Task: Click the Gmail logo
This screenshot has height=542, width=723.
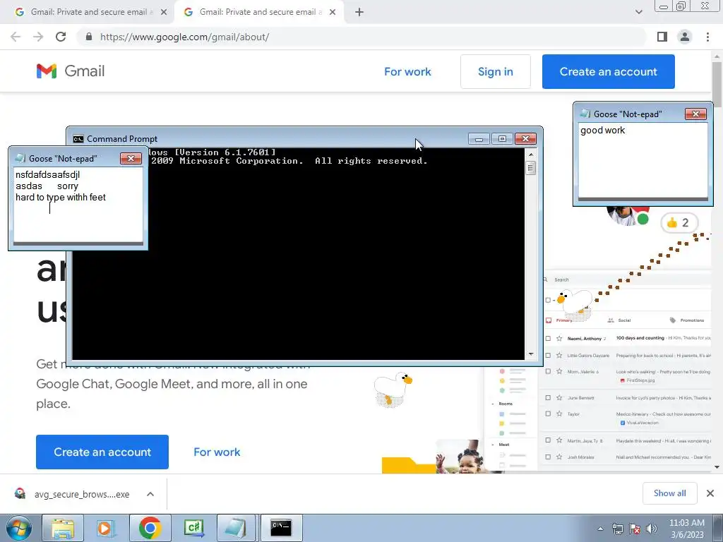Action: 71,71
